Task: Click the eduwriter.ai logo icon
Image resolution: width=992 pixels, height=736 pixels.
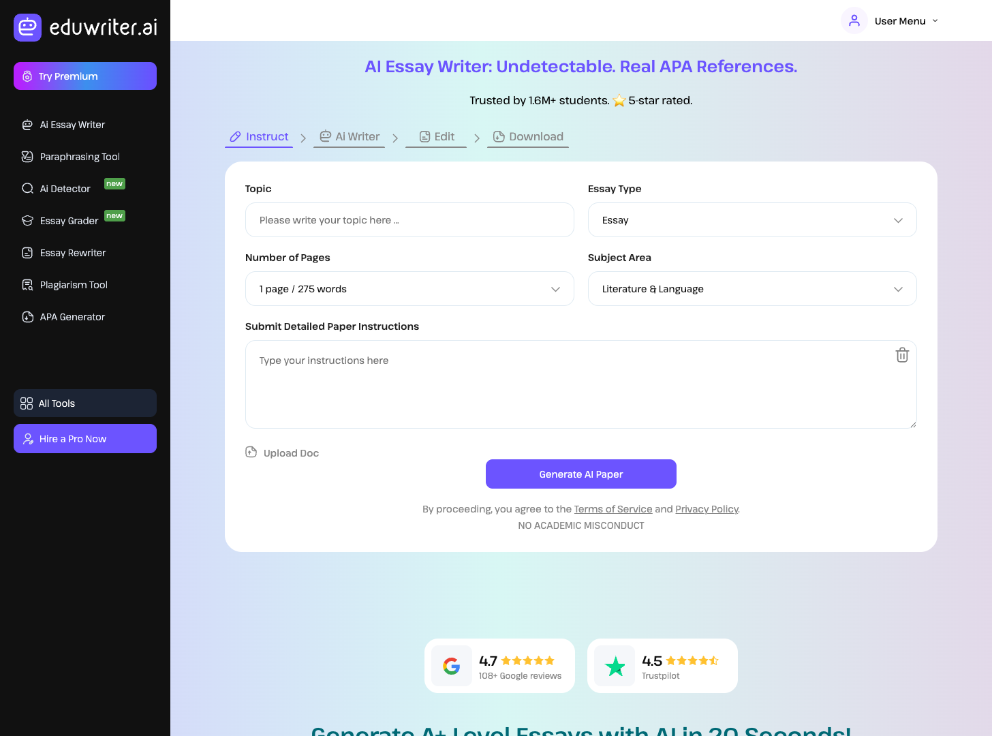Action: pos(27,28)
